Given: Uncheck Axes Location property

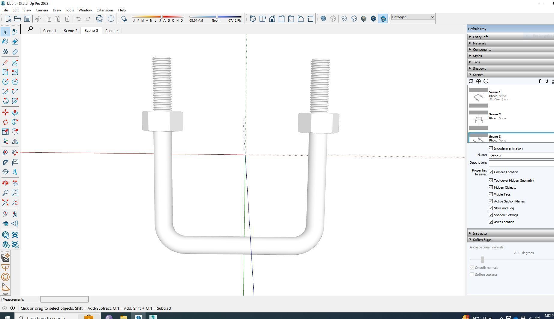Looking at the screenshot, I should pos(491,222).
